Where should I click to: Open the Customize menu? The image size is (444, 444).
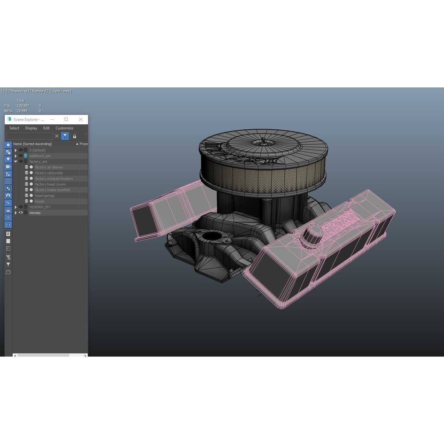point(64,128)
